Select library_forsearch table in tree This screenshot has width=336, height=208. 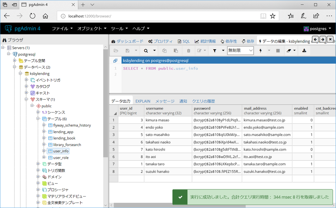click(x=67, y=145)
